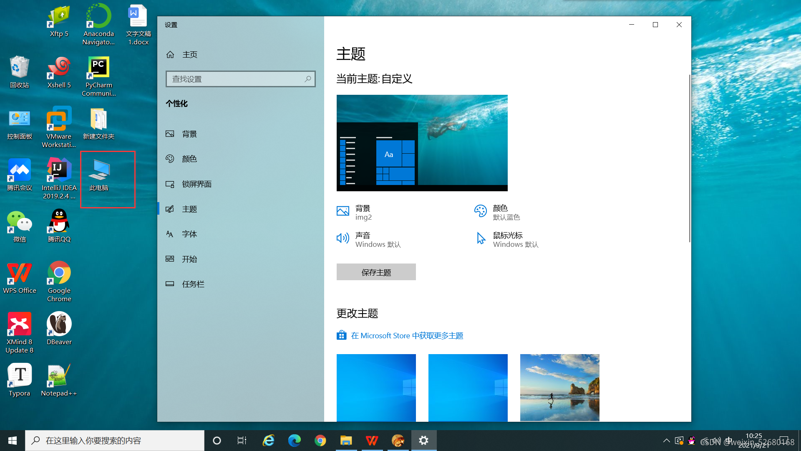Open the Microsoft Store themes link

click(x=407, y=336)
